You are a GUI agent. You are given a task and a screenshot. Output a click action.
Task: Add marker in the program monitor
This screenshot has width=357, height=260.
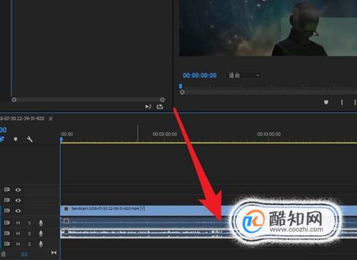(326, 102)
